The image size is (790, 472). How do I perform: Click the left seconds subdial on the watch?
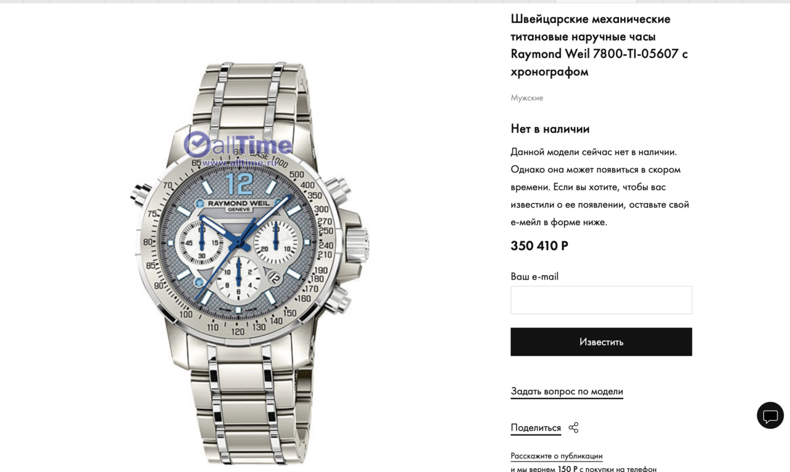tap(201, 243)
